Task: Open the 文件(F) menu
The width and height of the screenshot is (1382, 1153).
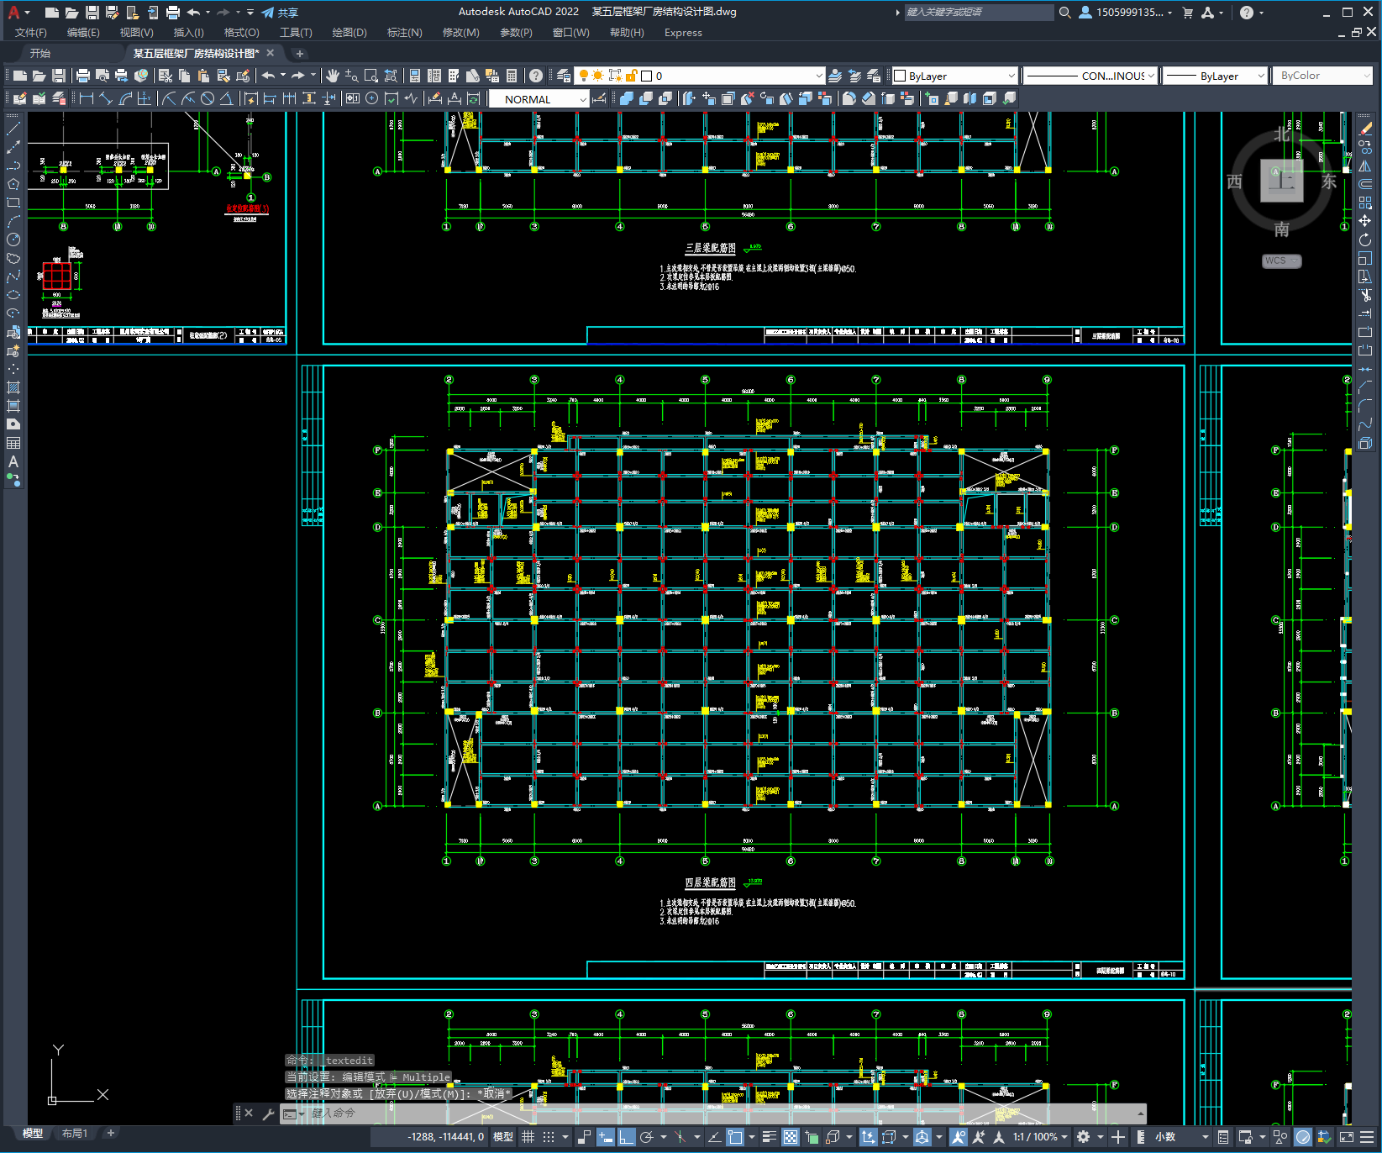Action: point(31,33)
